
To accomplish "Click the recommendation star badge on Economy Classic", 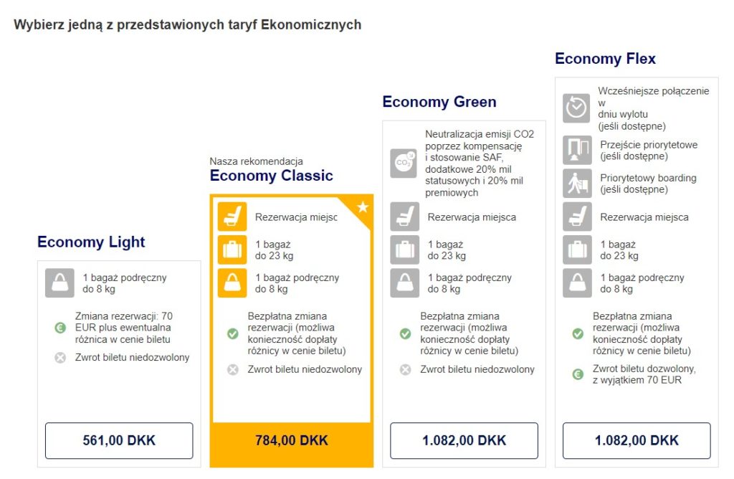I will click(x=362, y=207).
